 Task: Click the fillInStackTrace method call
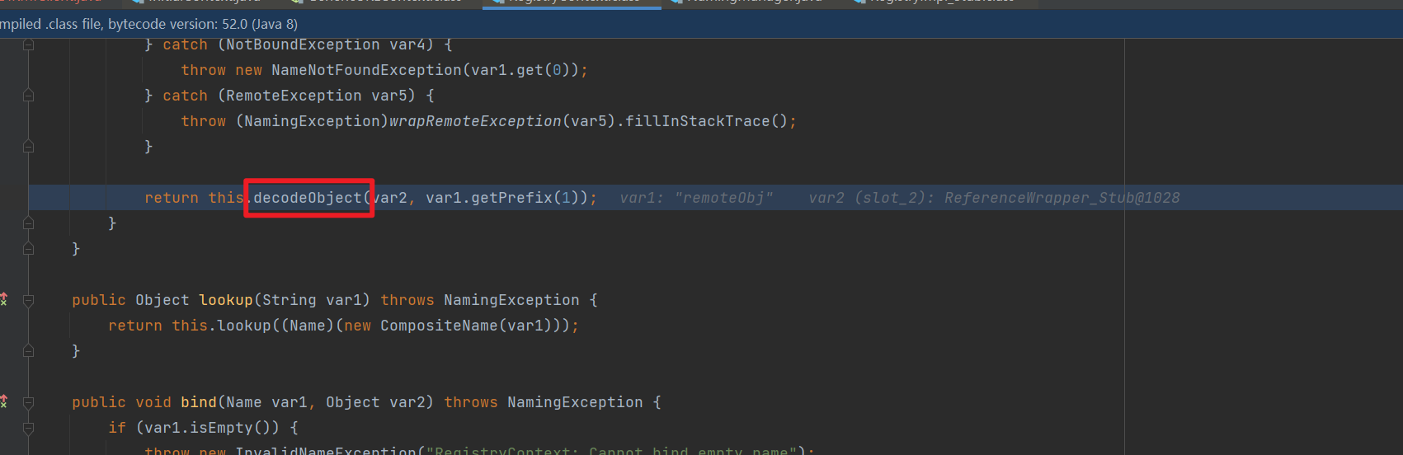[x=697, y=121]
